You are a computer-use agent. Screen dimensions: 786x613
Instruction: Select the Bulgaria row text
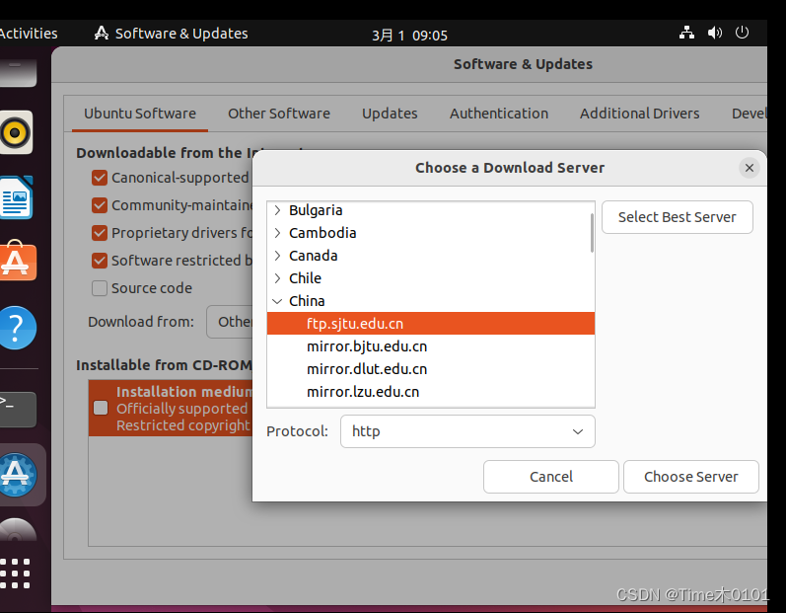[x=316, y=210]
